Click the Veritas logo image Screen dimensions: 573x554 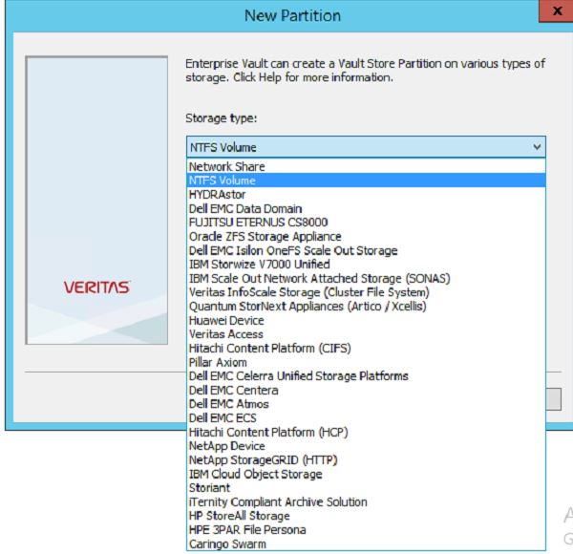(x=96, y=287)
